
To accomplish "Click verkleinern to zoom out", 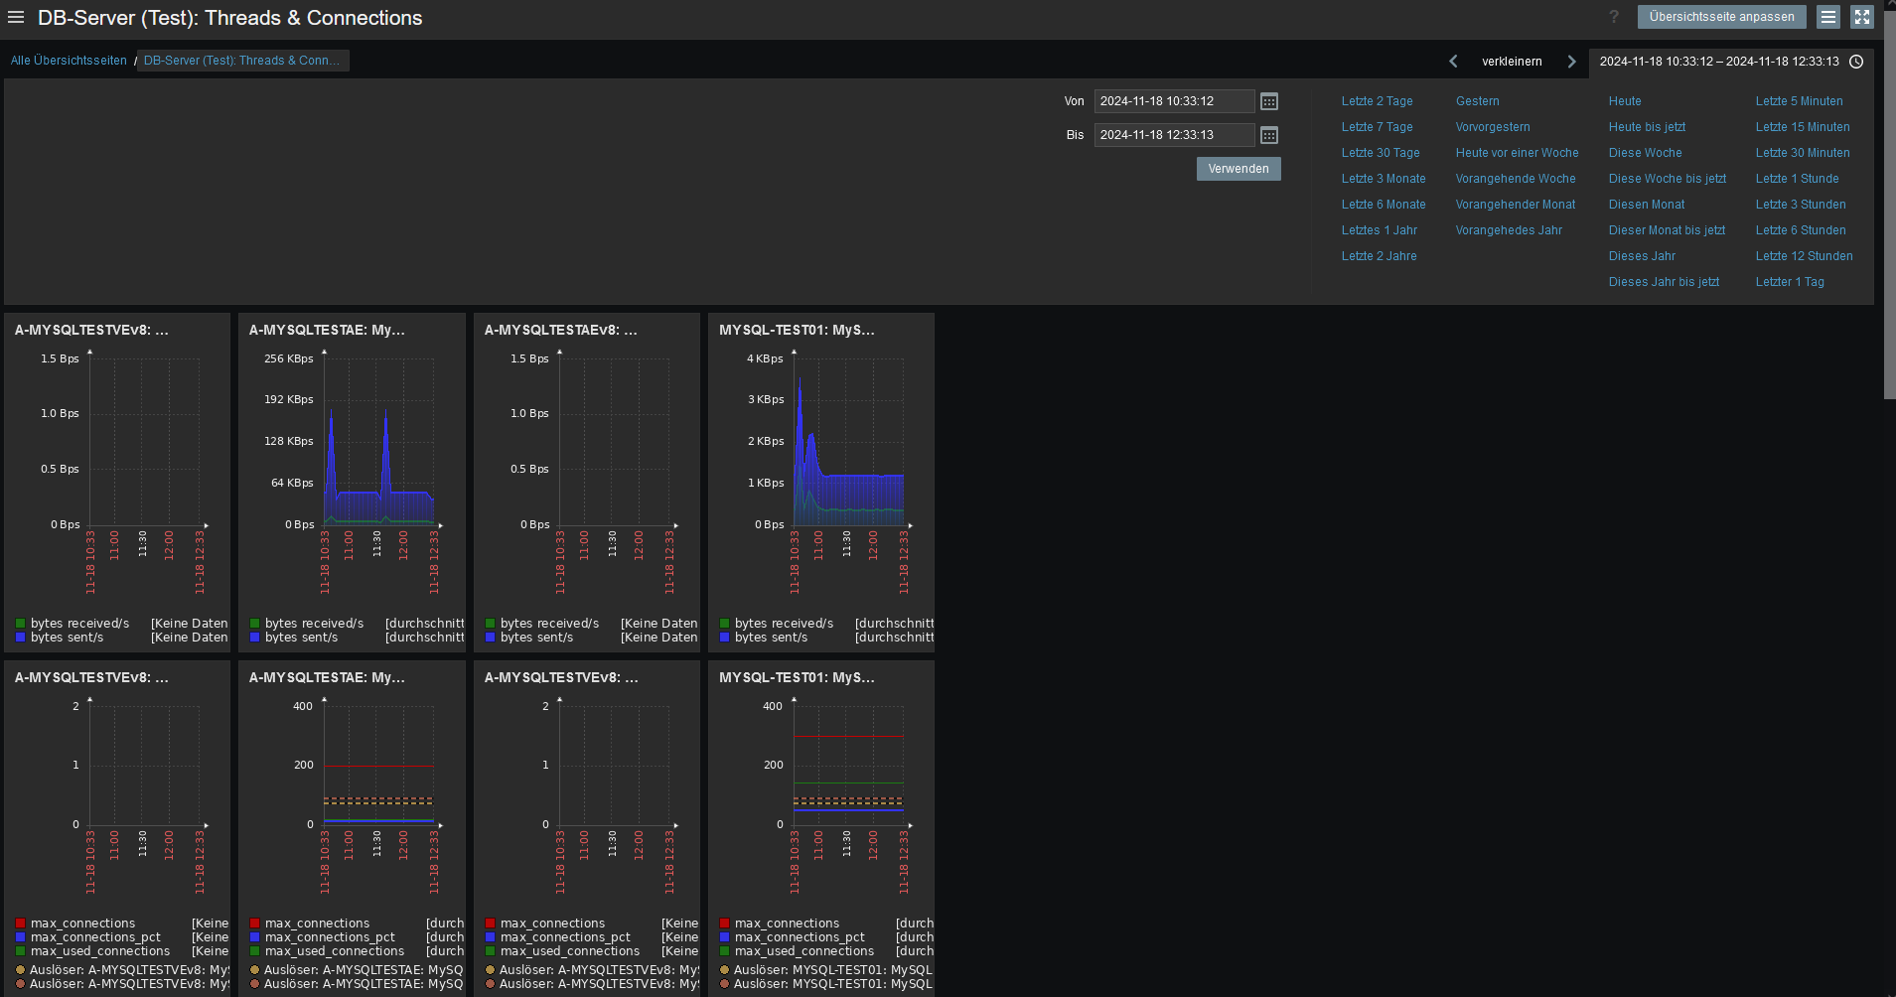I will pyautogui.click(x=1512, y=62).
